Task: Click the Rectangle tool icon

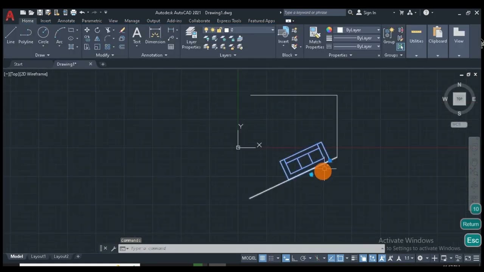Action: [x=71, y=30]
